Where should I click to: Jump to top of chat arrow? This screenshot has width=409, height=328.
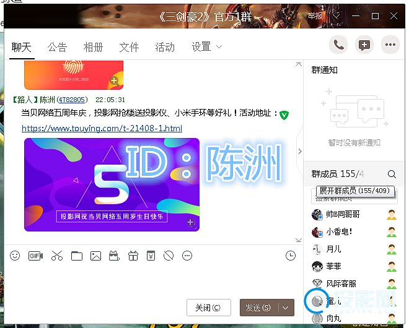299,64
